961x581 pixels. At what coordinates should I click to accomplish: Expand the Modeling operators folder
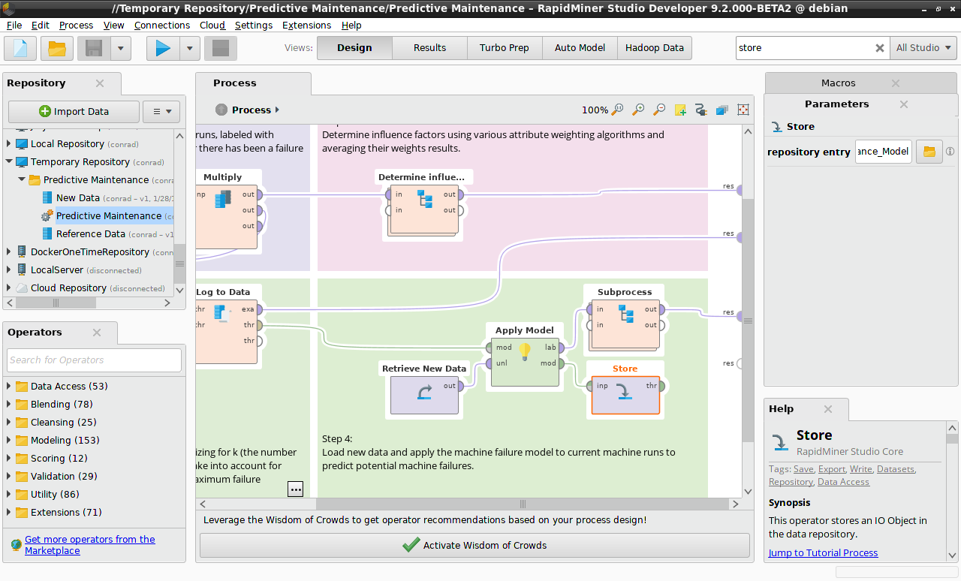[9, 441]
